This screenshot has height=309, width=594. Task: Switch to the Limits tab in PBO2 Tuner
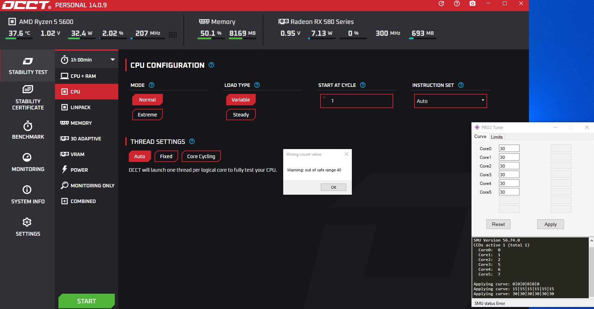(497, 137)
